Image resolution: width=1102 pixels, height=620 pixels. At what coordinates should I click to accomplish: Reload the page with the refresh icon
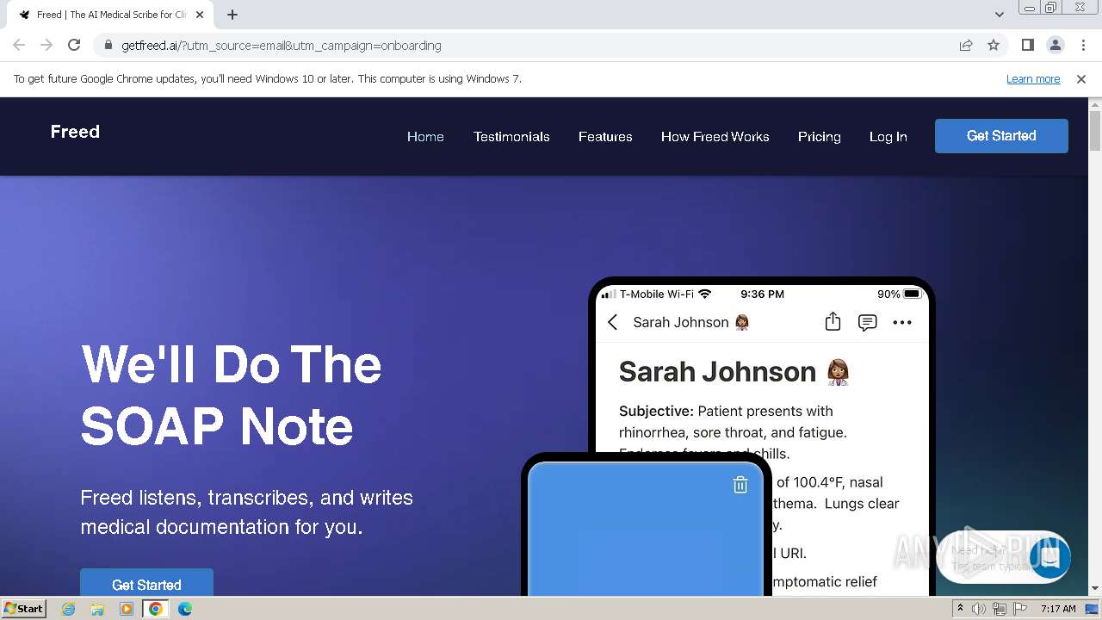click(x=74, y=46)
